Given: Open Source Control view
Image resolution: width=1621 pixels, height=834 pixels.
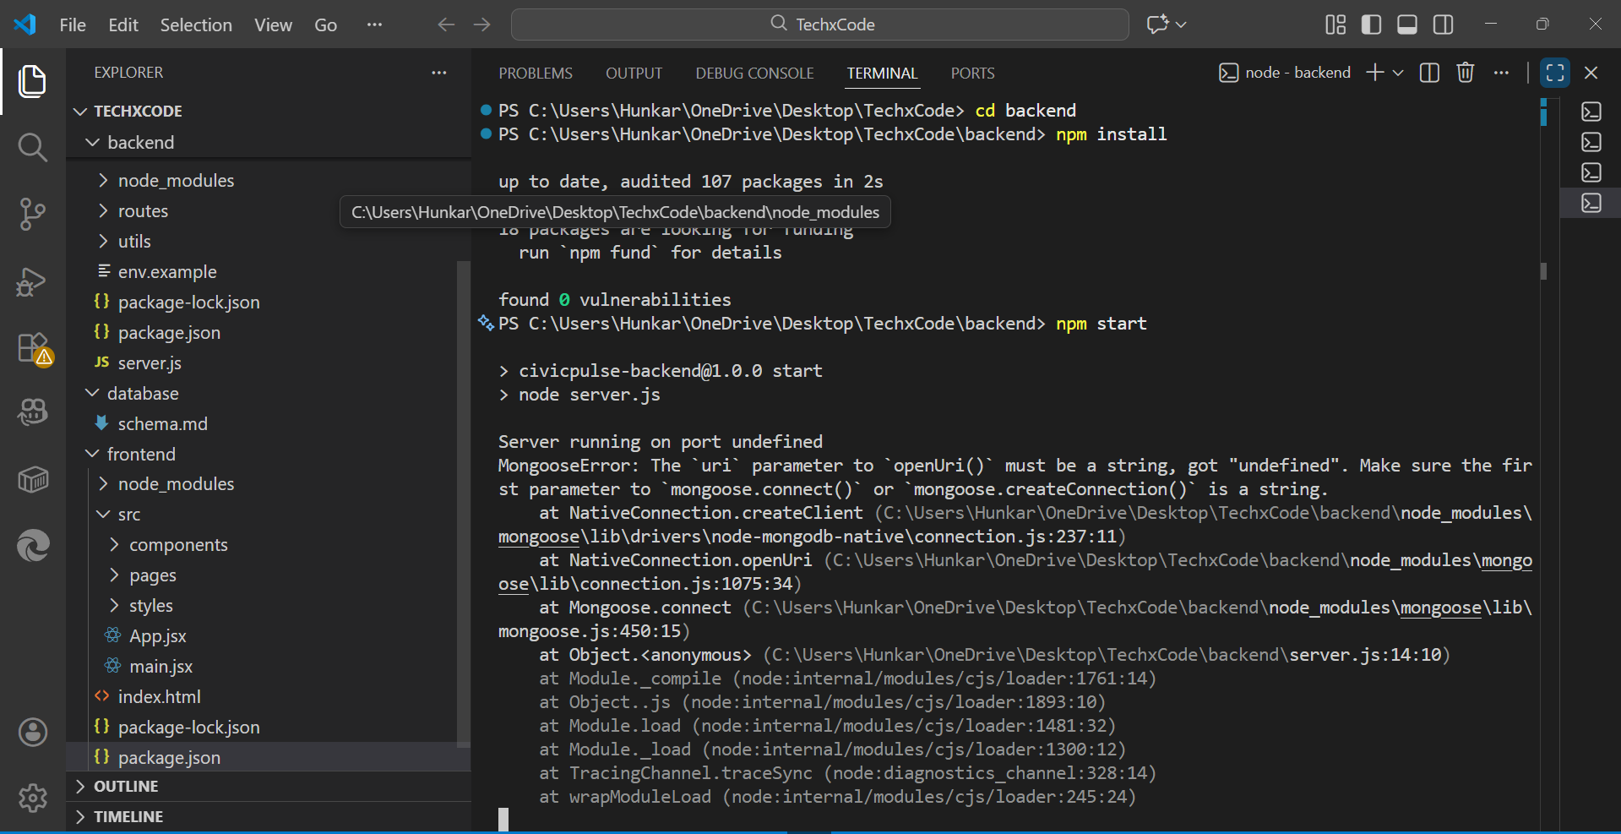Looking at the screenshot, I should [x=32, y=214].
